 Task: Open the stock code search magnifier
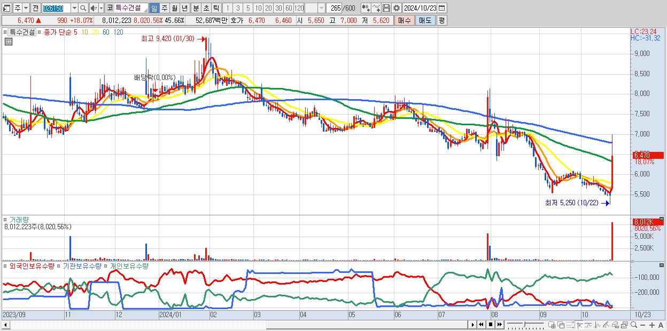83,8
